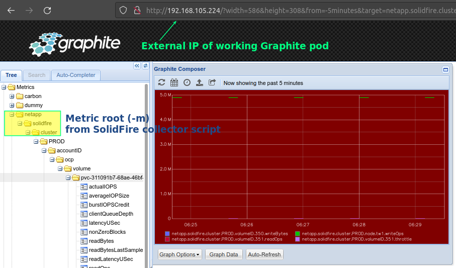Reload the page with browser reload icon
Viewport: 456px width, 268px height.
47,11
